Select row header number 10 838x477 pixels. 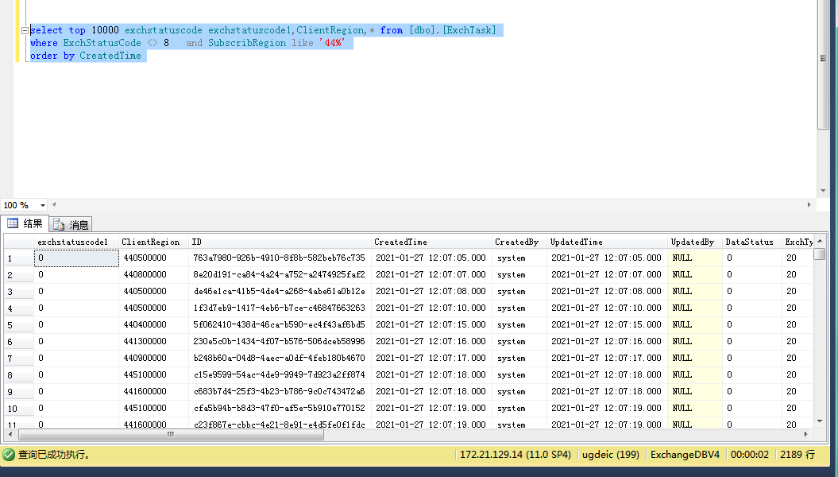pyautogui.click(x=19, y=409)
